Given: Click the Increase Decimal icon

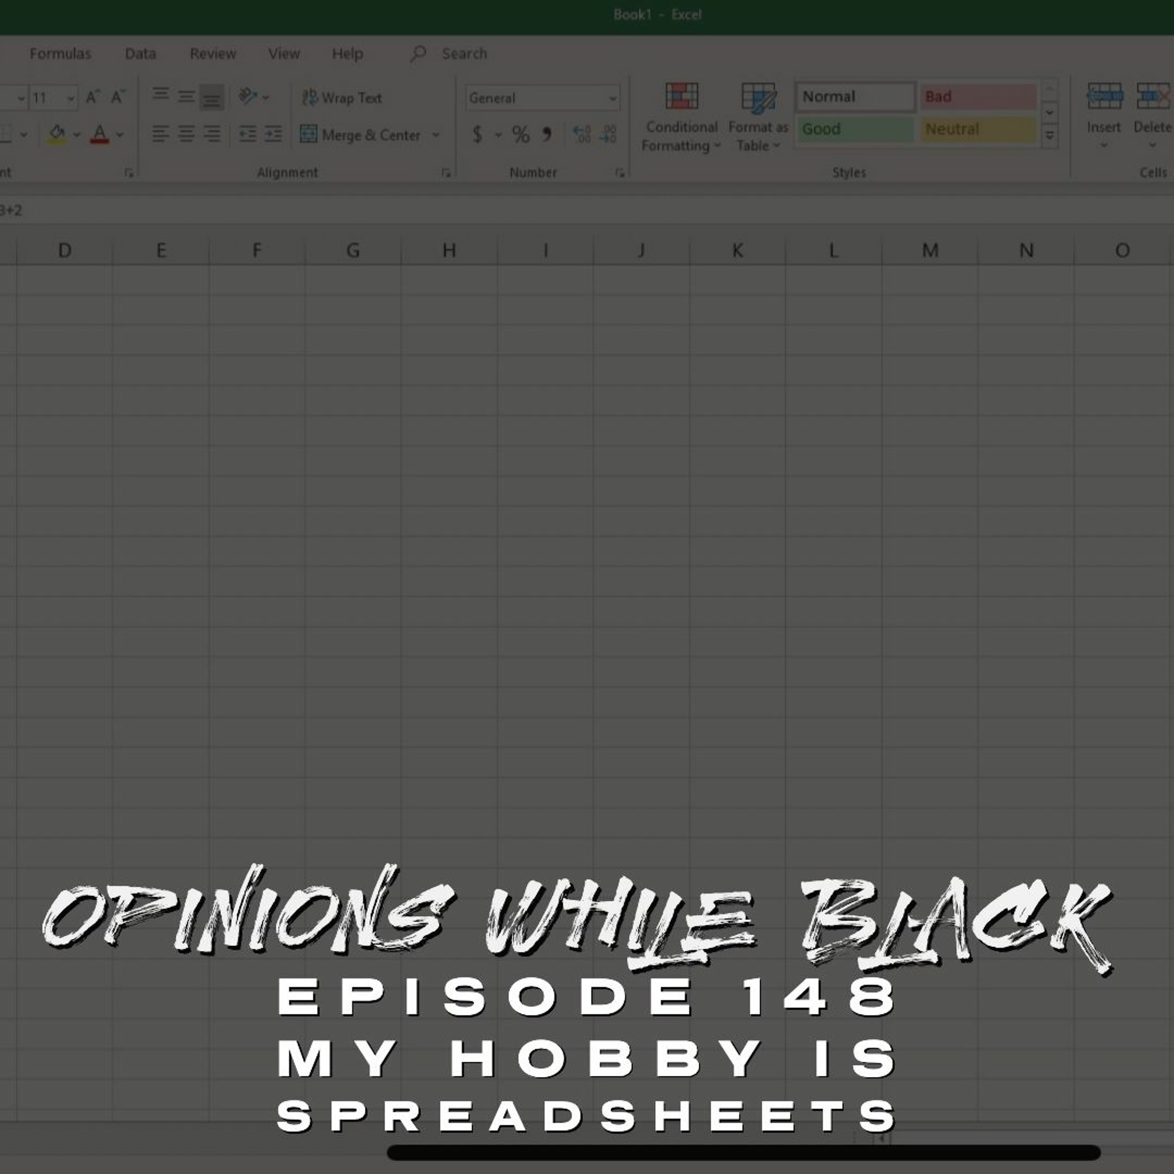Looking at the screenshot, I should 582,134.
